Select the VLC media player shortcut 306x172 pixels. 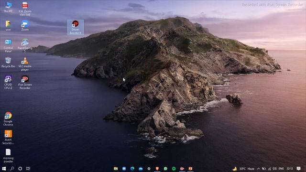pyautogui.click(x=25, y=64)
